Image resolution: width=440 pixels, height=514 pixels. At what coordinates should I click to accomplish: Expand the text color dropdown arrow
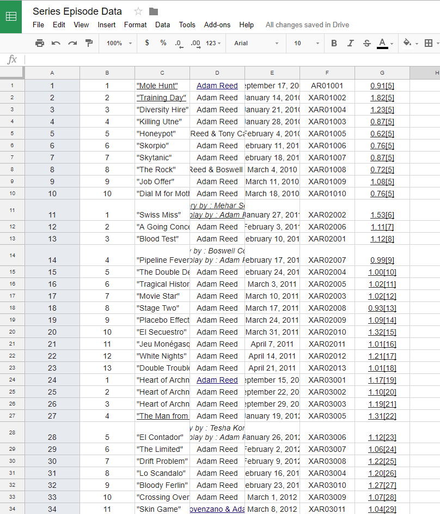(x=392, y=44)
